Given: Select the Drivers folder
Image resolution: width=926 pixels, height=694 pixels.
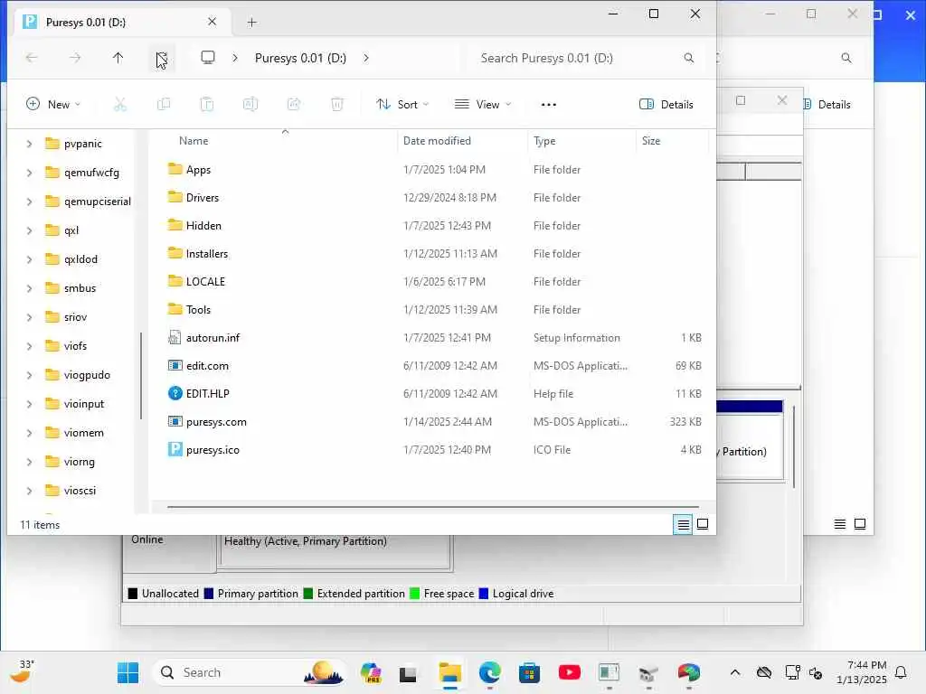Looking at the screenshot, I should click(203, 198).
